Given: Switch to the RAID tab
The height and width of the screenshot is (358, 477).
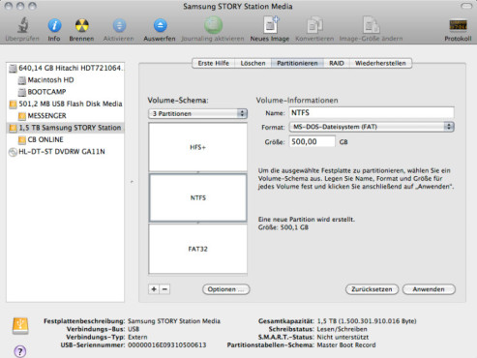Looking at the screenshot, I should [x=337, y=63].
